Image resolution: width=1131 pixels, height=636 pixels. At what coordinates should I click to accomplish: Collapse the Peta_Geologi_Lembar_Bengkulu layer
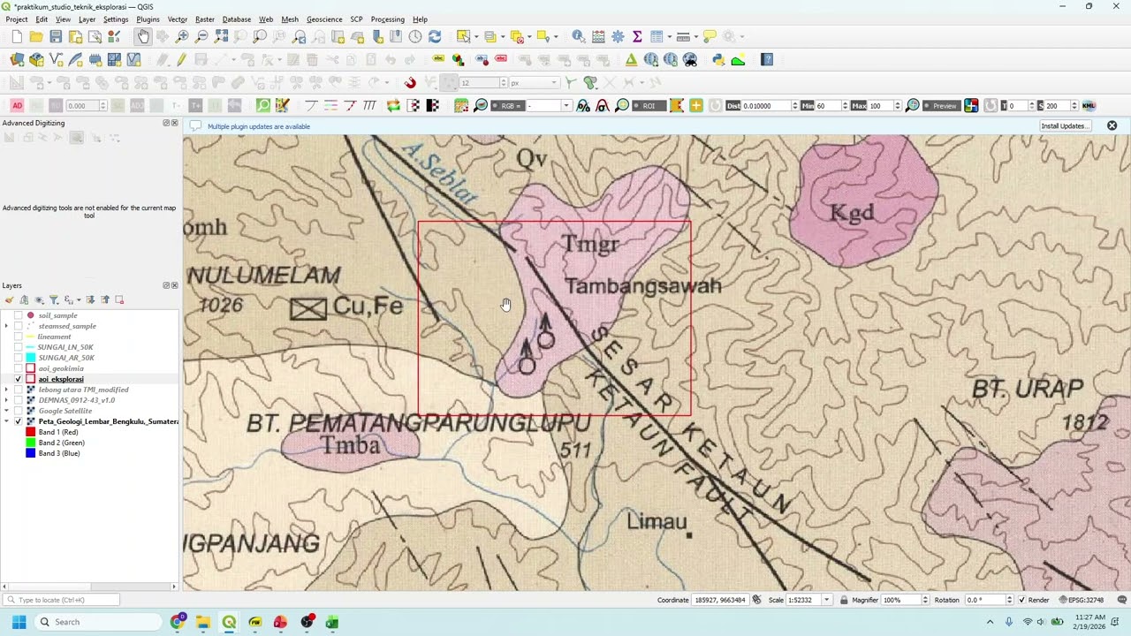click(x=6, y=421)
